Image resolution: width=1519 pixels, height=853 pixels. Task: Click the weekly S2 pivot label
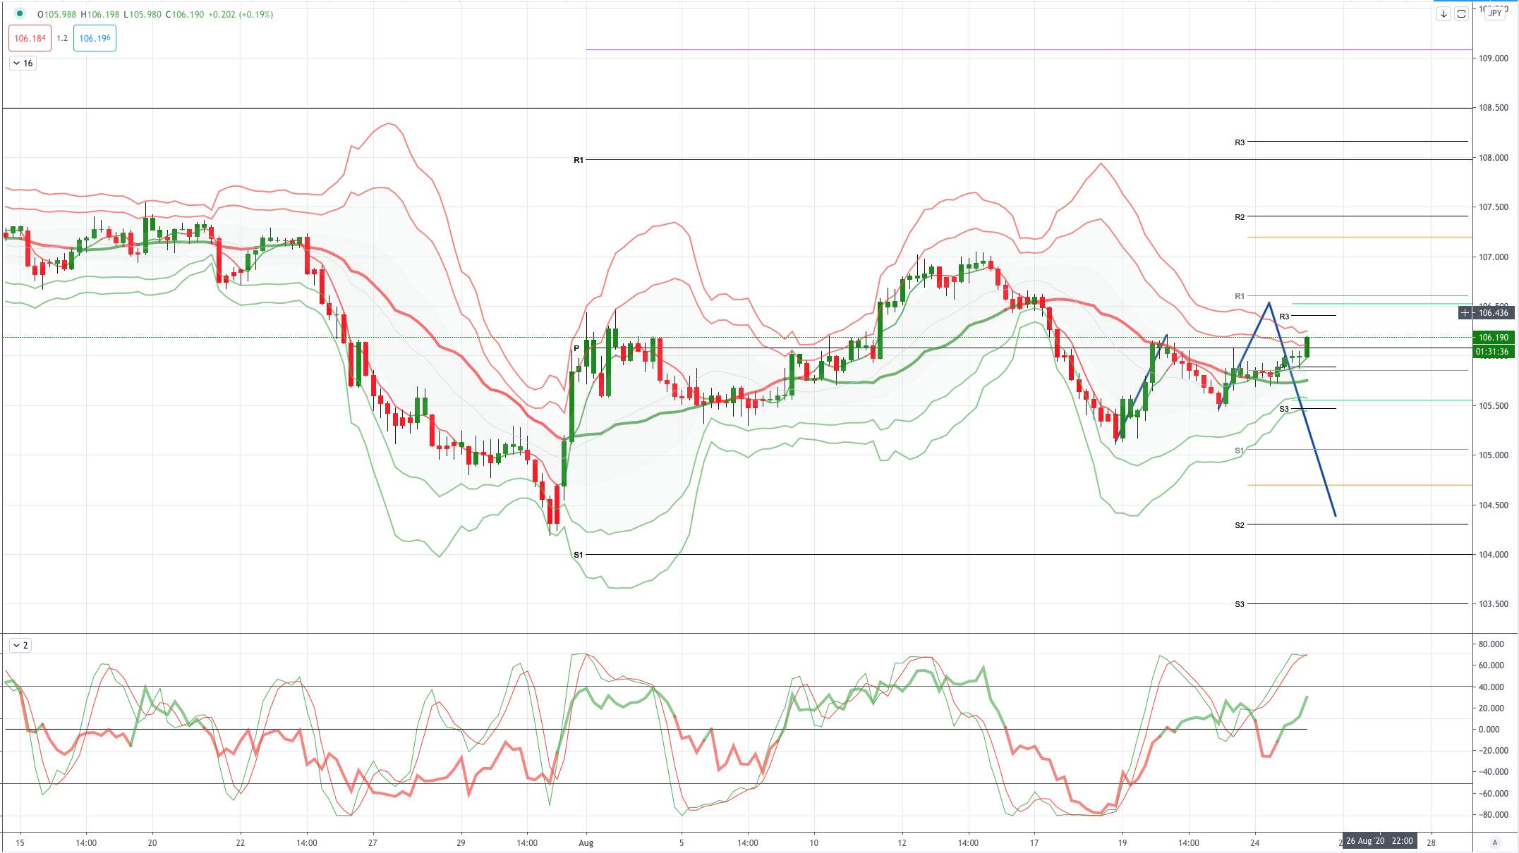(1240, 525)
